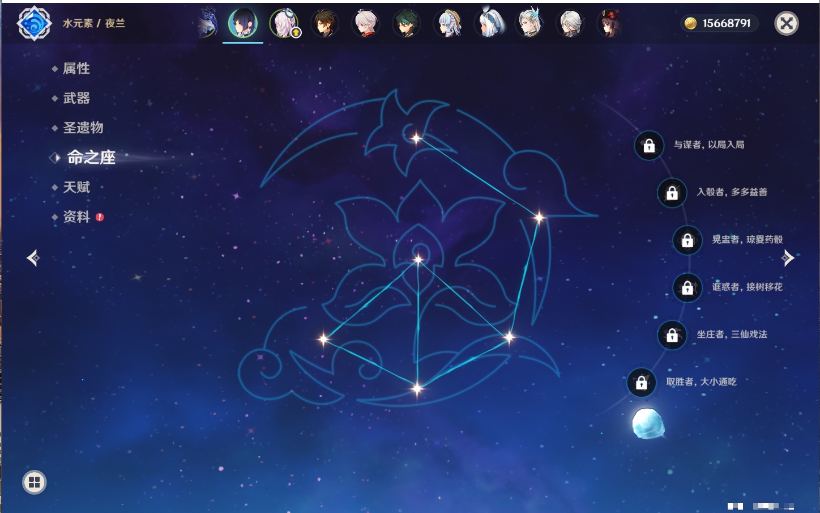
Task: Click the glowing Stella Fortuna orb
Action: pyautogui.click(x=647, y=423)
